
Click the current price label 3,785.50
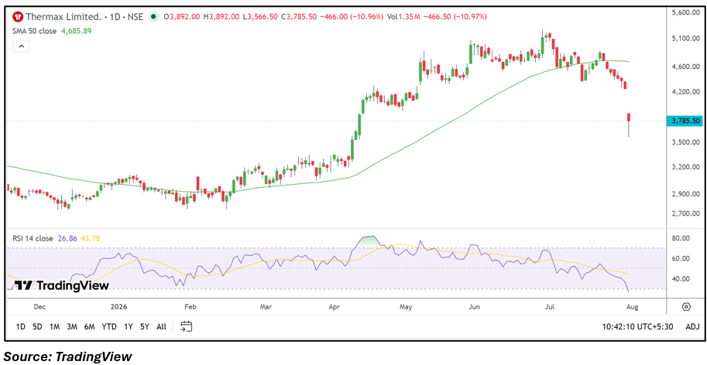coord(684,121)
